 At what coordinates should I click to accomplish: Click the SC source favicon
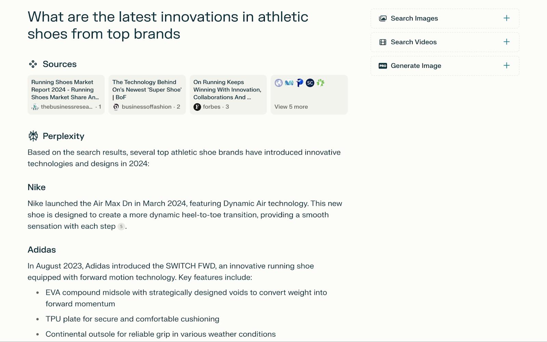tap(310, 83)
